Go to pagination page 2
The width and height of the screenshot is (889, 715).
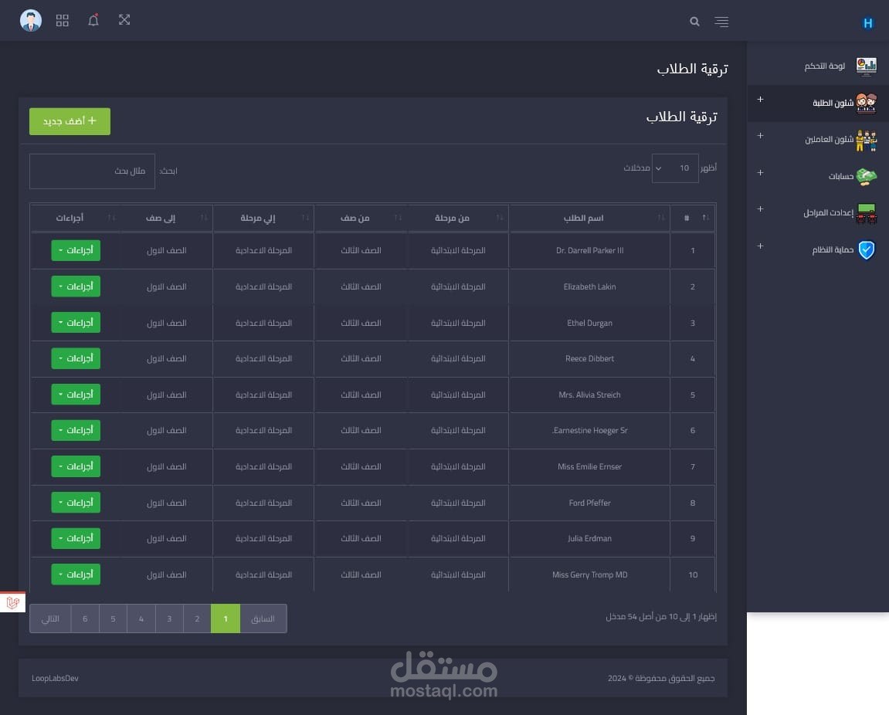coord(197,618)
